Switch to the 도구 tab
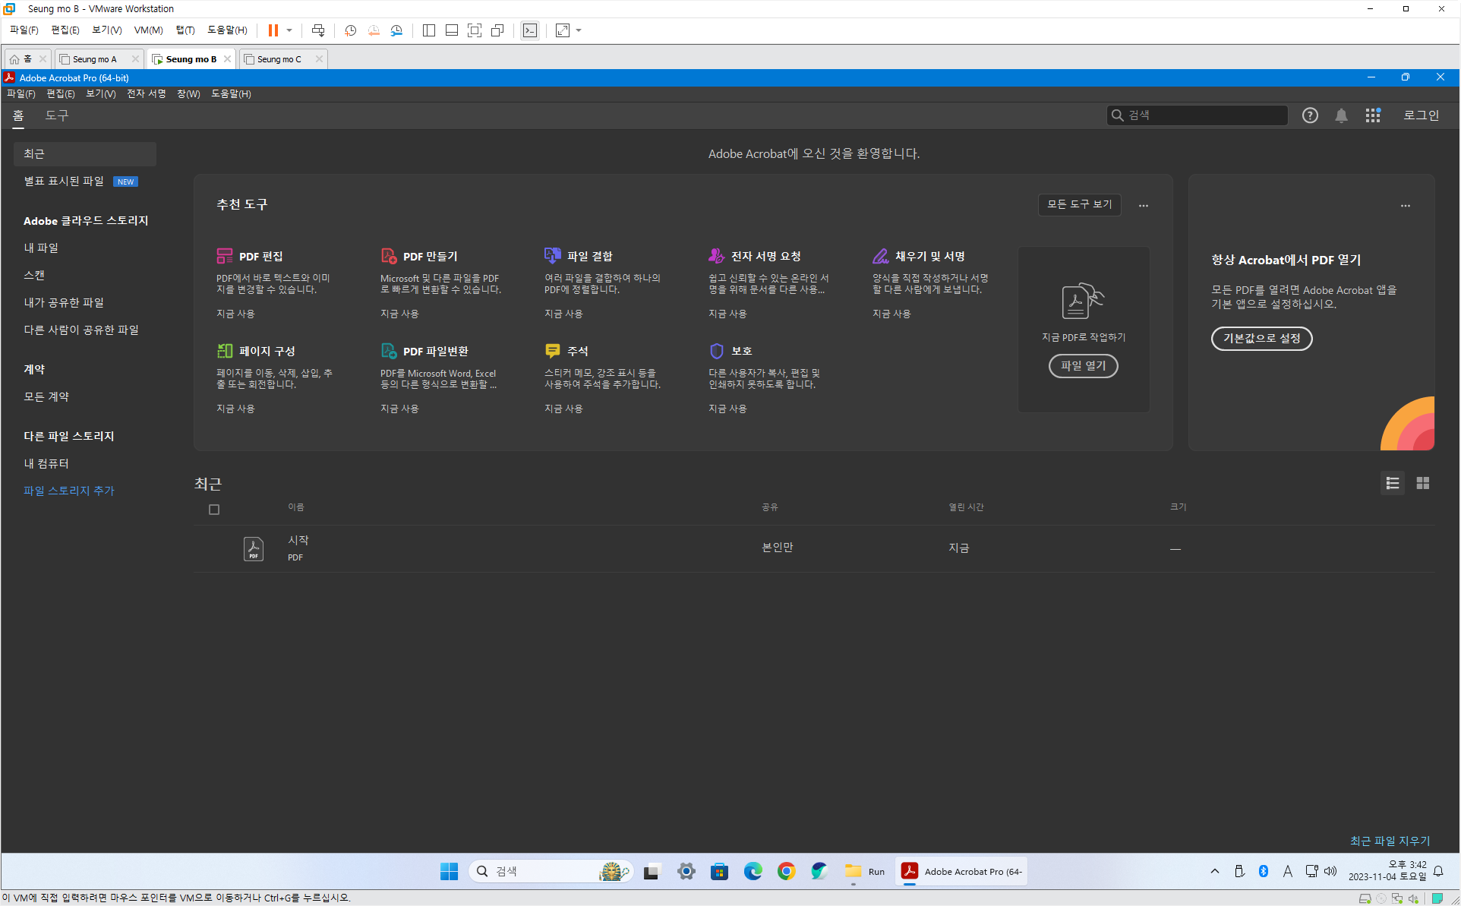This screenshot has width=1461, height=906. click(x=56, y=115)
